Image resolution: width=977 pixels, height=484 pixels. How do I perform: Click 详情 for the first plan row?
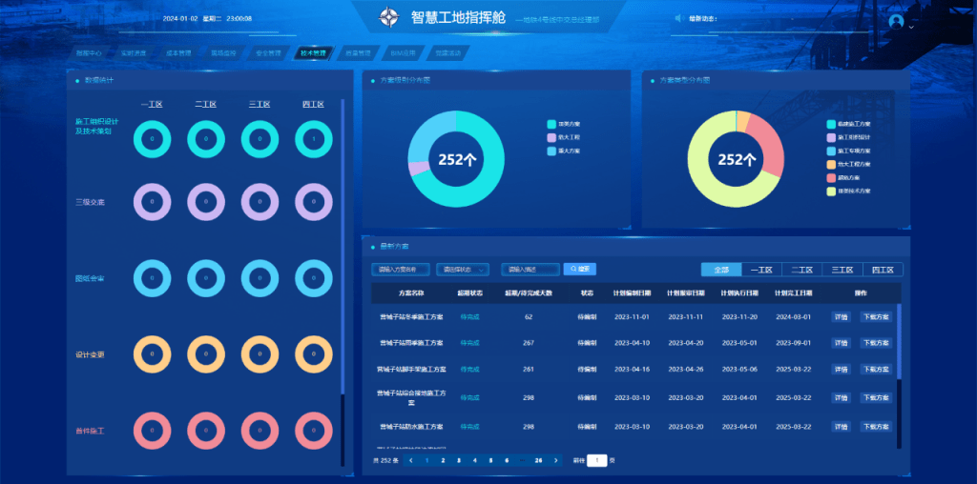(841, 316)
